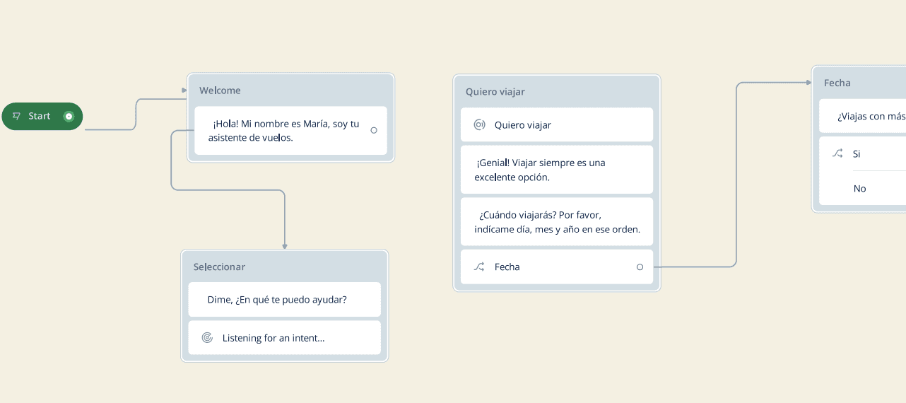Click the intent icon beside Quiero viajar step
The height and width of the screenshot is (403, 906).
coord(479,125)
